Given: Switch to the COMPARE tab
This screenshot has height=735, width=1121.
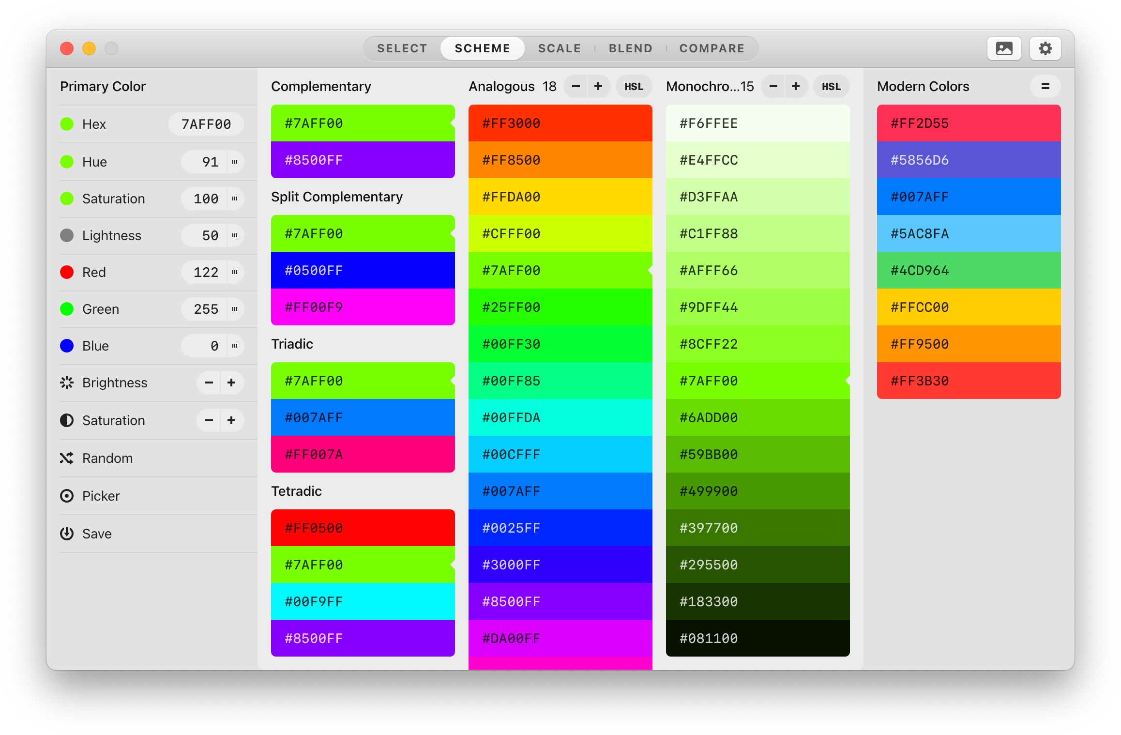Looking at the screenshot, I should coord(712,48).
